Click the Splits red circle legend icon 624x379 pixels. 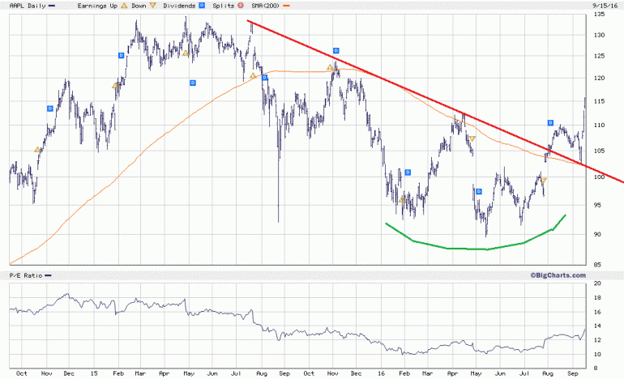[x=241, y=6]
